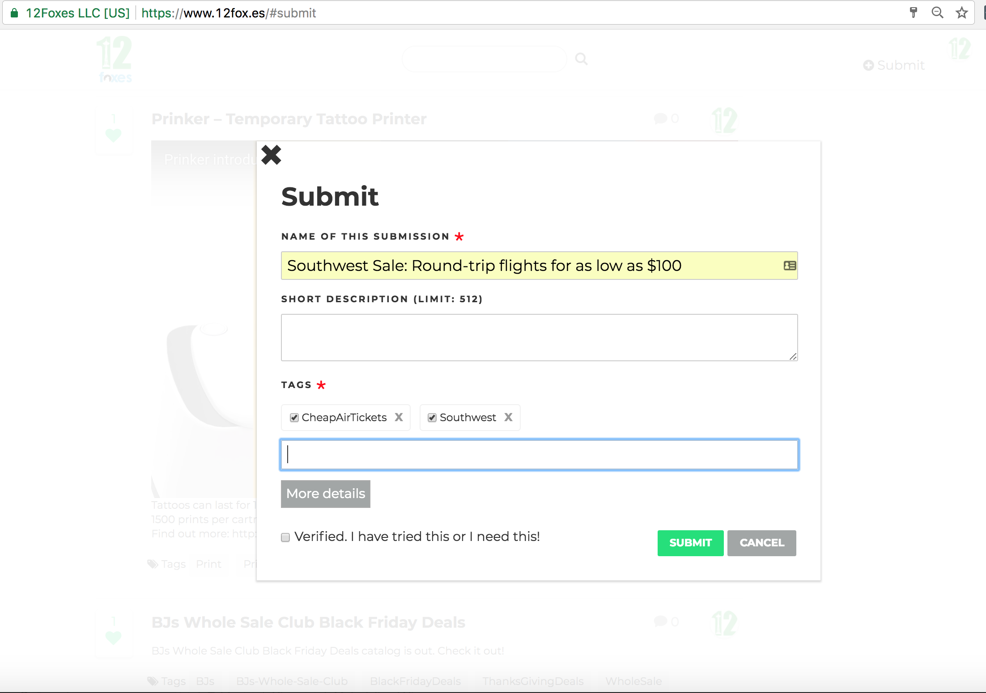Uncheck the CheapAirTickets tag checkbox

tap(294, 418)
